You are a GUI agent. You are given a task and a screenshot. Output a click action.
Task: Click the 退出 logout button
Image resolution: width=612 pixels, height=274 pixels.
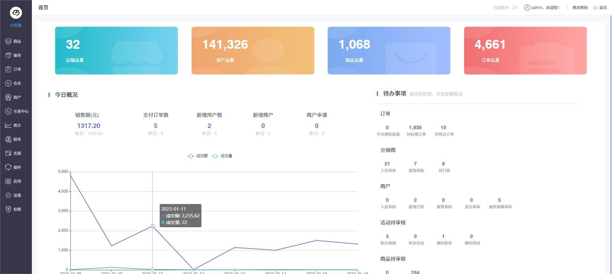coord(600,8)
